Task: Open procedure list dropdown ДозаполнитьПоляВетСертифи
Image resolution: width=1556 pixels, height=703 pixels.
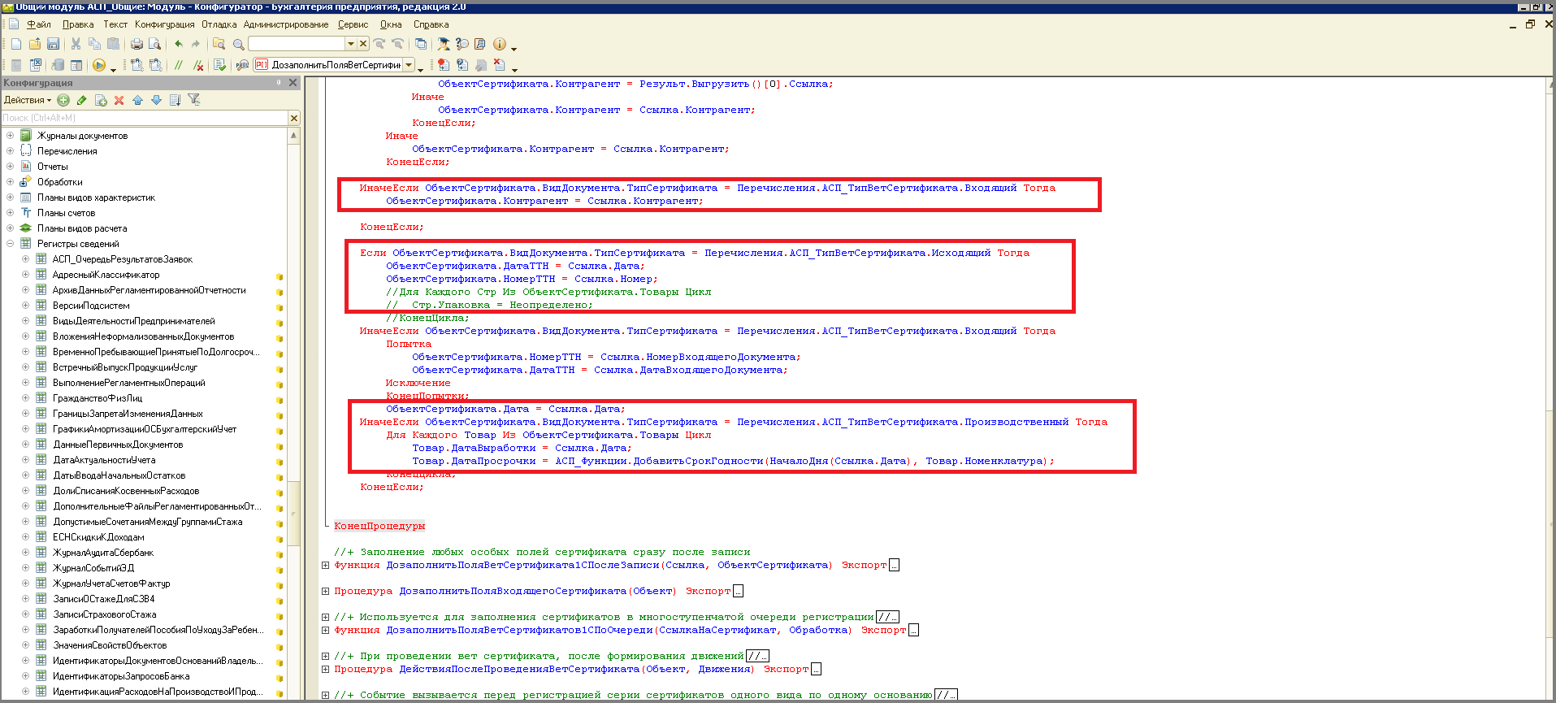Action: point(409,65)
